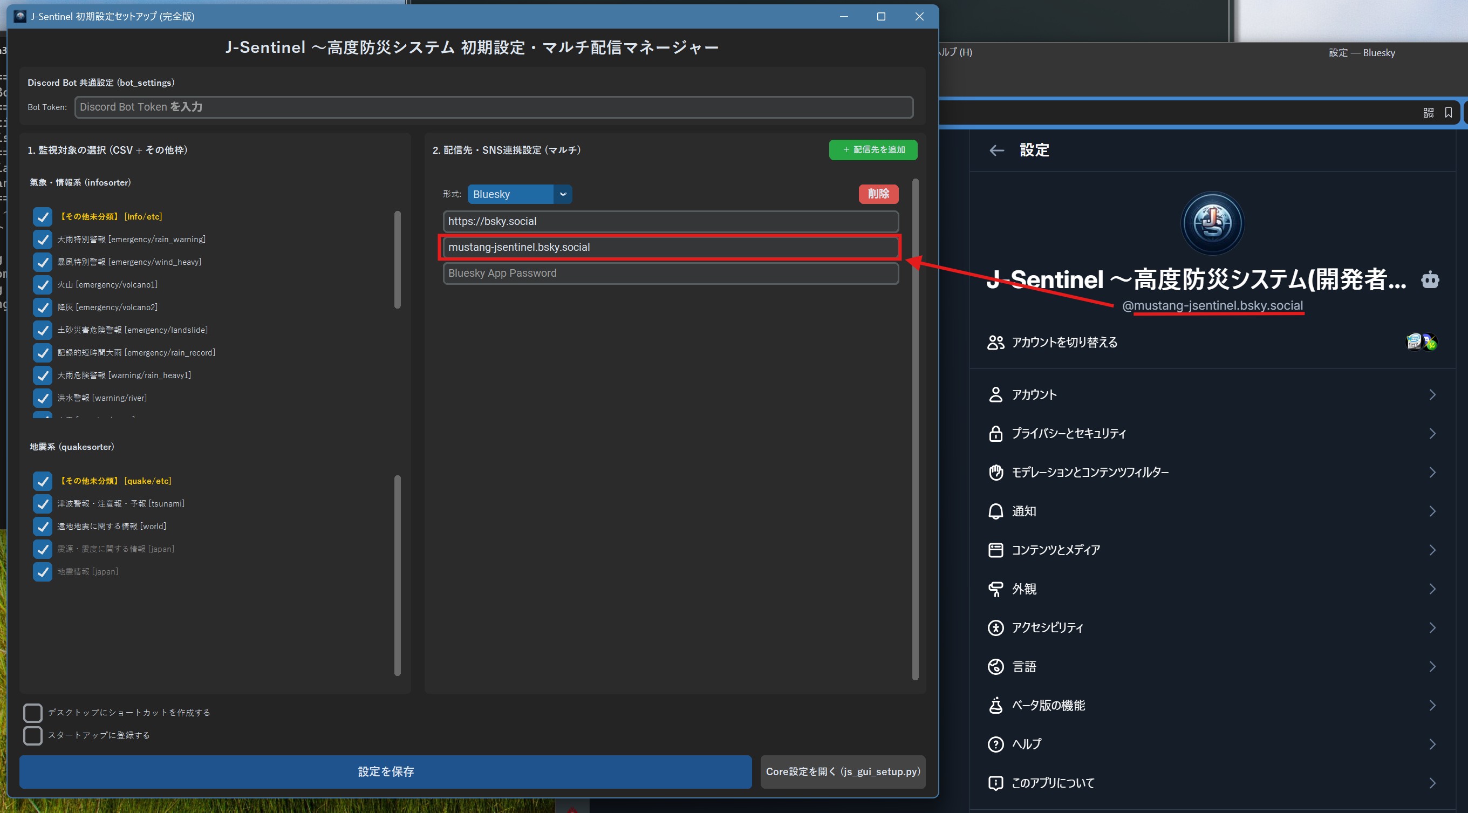
Task: Click the content and media window icon
Action: [995, 550]
